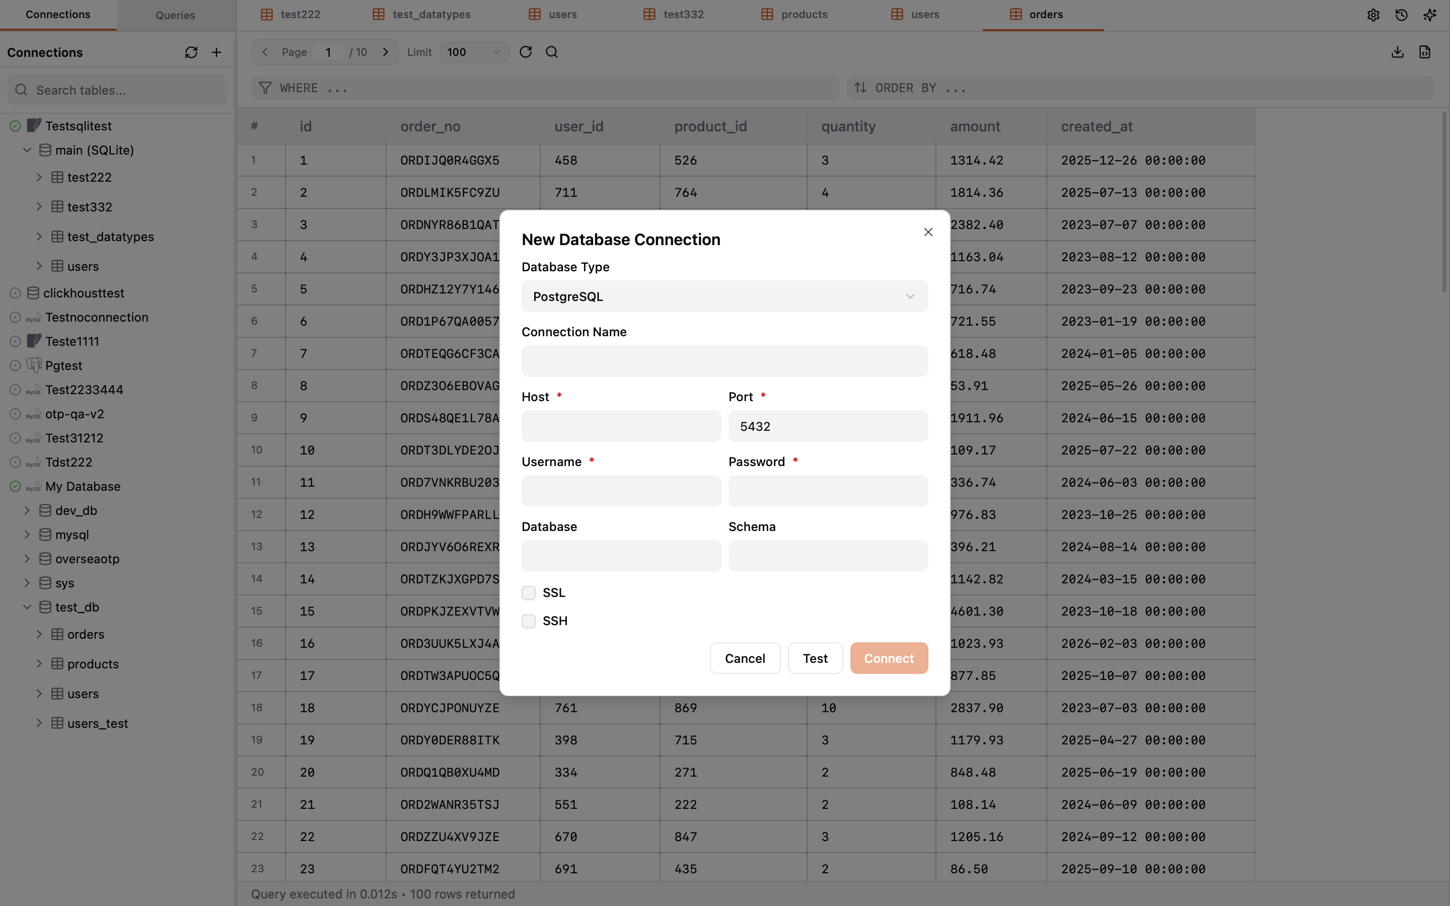Image resolution: width=1450 pixels, height=906 pixels.
Task: Click the plus icon to add connection
Action: pyautogui.click(x=216, y=53)
